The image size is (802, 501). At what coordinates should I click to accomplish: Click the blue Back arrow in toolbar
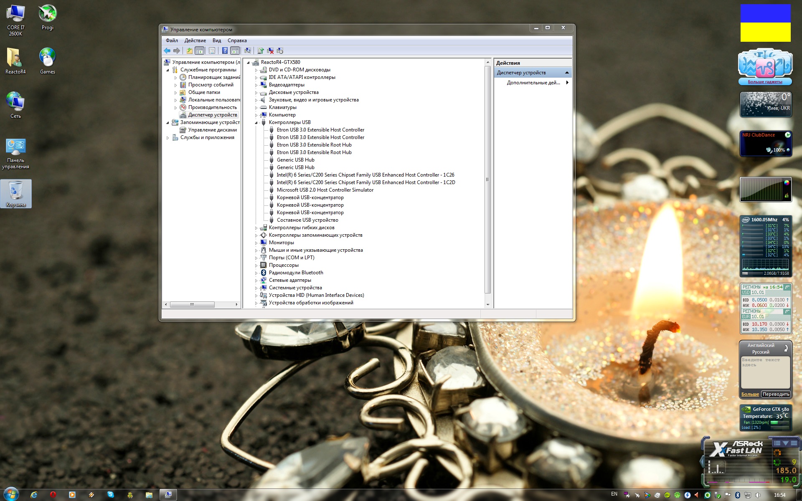(x=167, y=51)
